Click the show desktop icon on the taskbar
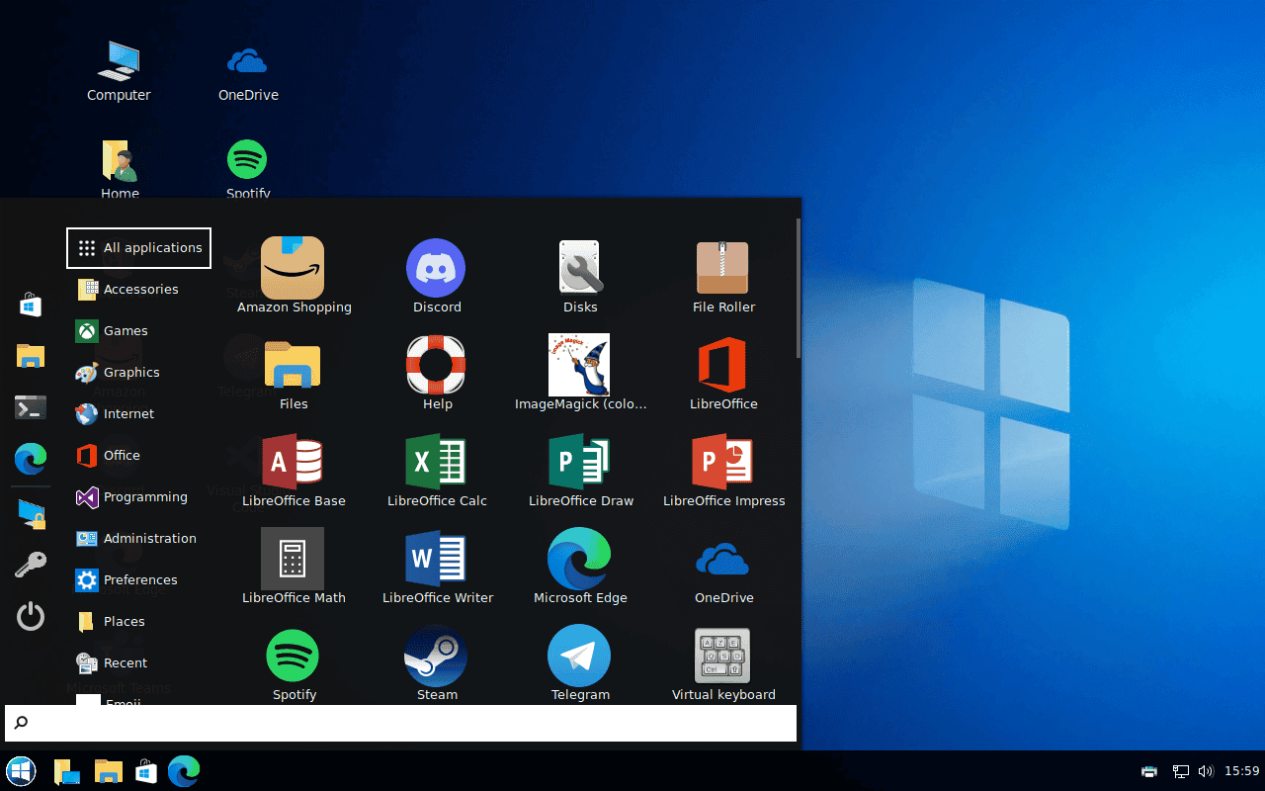The height and width of the screenshot is (791, 1265). pyautogui.click(x=66, y=771)
